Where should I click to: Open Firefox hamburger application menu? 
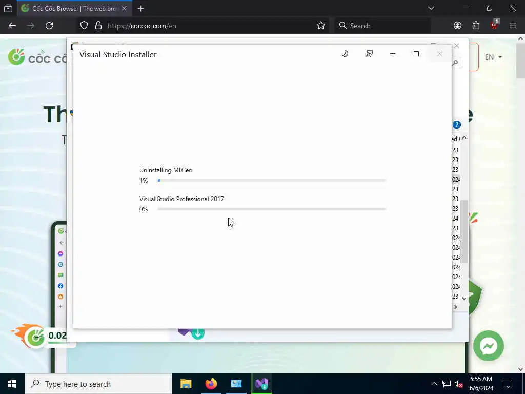point(513,26)
